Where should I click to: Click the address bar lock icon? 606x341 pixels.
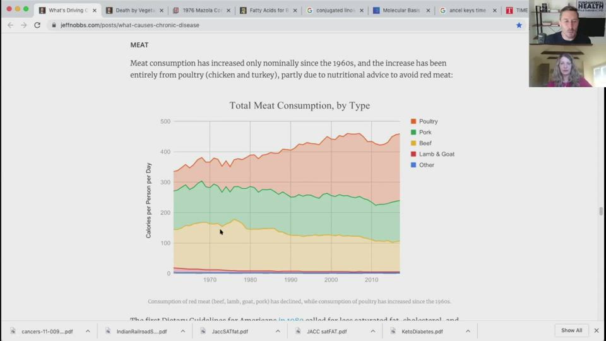click(54, 25)
